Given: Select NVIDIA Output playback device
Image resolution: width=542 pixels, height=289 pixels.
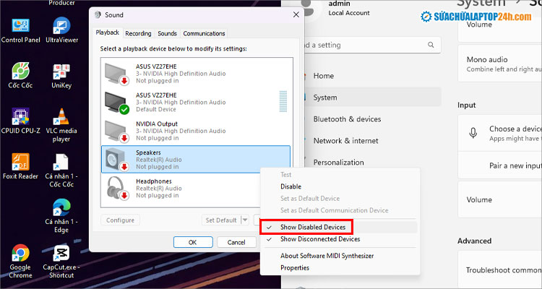Looking at the screenshot, I should click(x=196, y=131).
